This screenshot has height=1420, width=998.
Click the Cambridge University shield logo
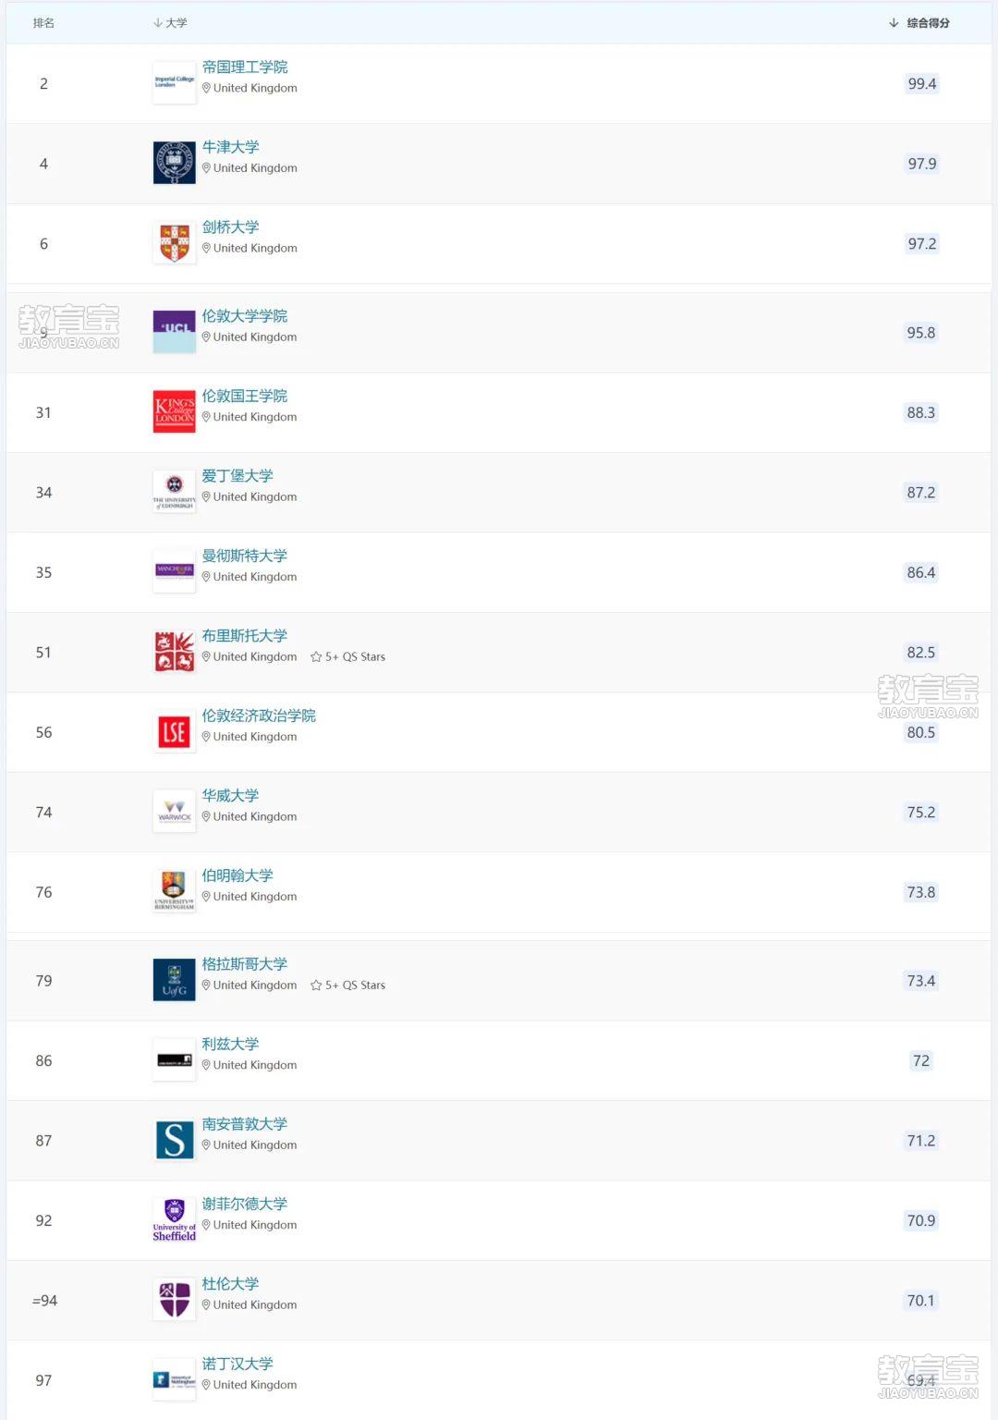(175, 243)
